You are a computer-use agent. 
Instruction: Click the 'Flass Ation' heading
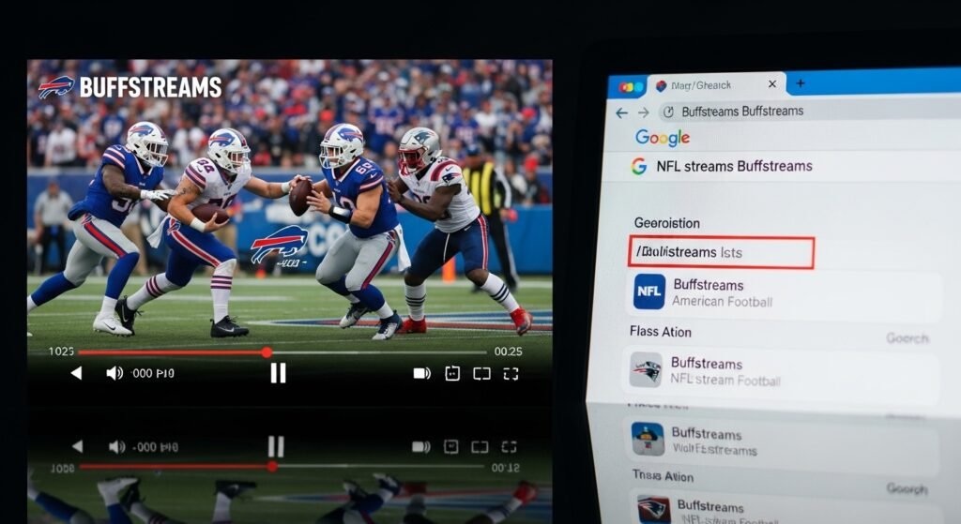click(660, 332)
